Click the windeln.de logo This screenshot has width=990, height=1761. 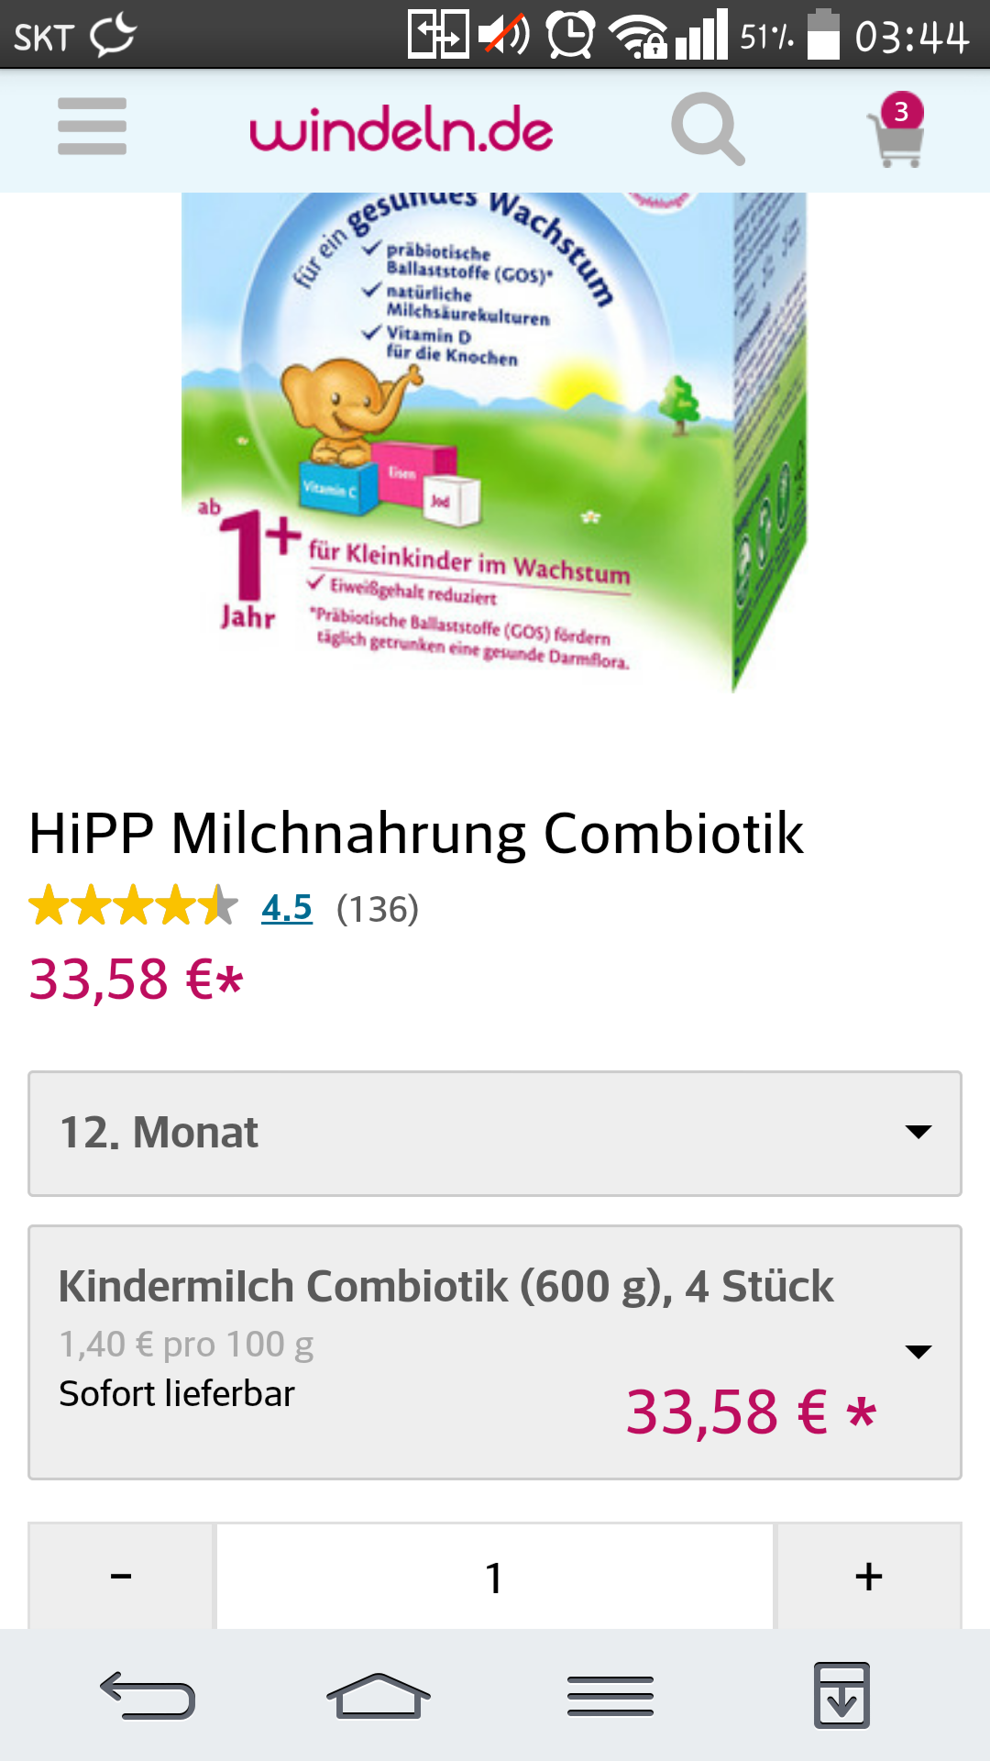401,130
